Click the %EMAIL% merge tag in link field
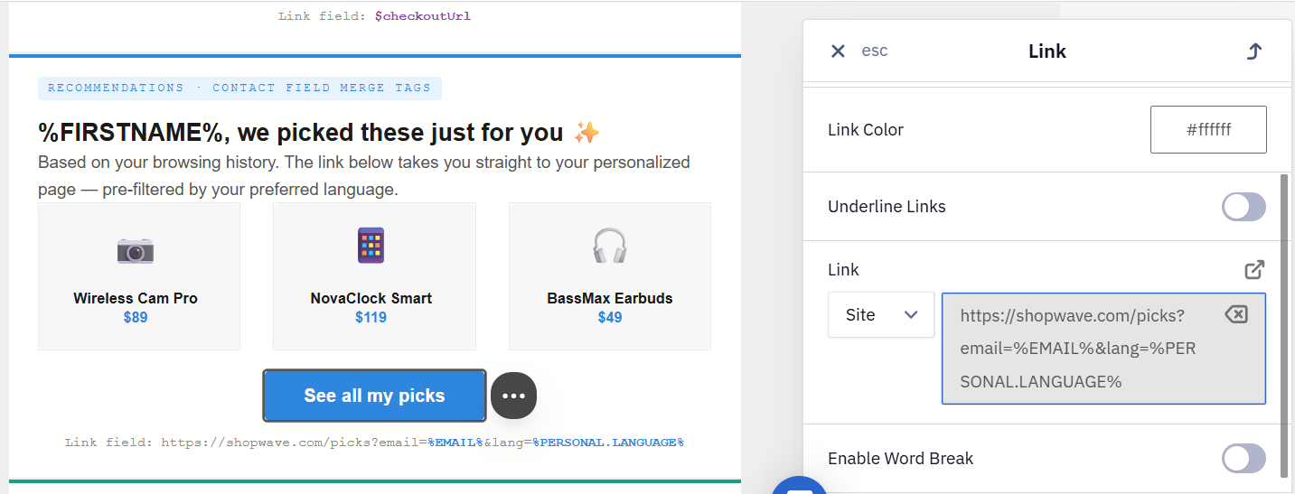 tap(455, 443)
